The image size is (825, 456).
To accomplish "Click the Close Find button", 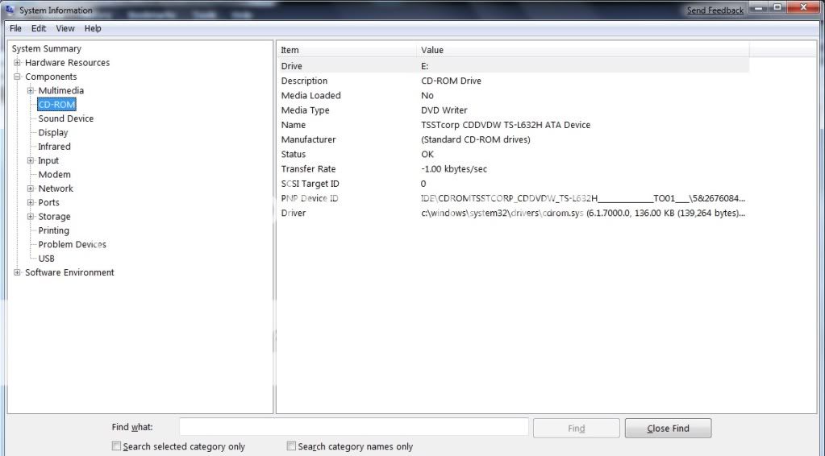I will [x=668, y=429].
